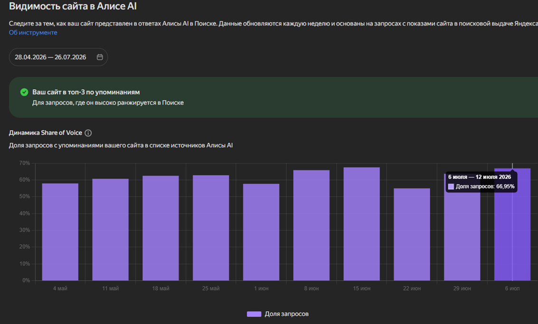Click the 6 июл axis label

pyautogui.click(x=512, y=289)
